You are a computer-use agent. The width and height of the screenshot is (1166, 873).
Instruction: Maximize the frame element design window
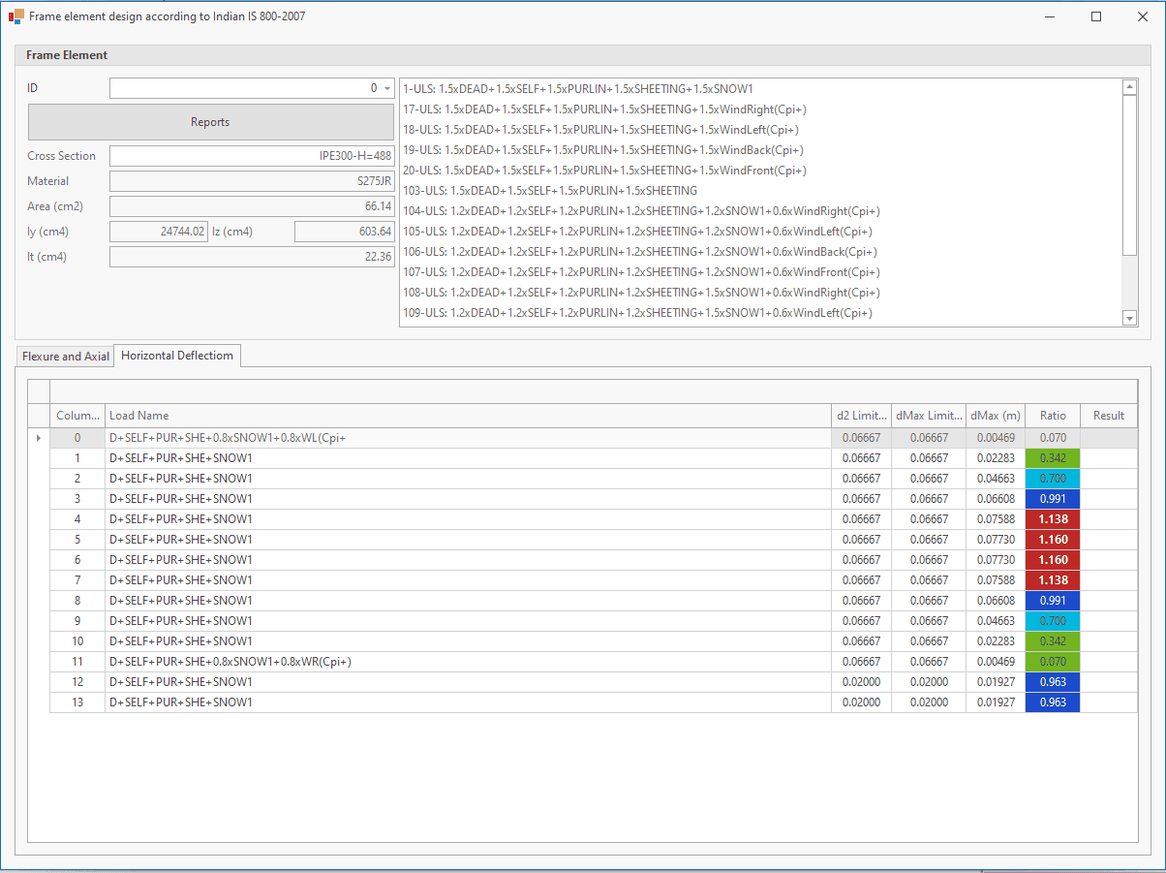tap(1095, 16)
